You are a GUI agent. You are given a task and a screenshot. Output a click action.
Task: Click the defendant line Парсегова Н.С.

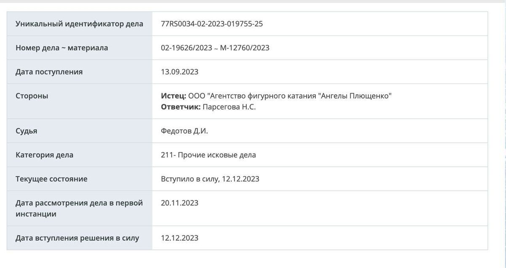208,107
